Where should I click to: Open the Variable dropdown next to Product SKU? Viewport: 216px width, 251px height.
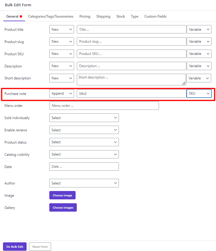click(x=199, y=54)
